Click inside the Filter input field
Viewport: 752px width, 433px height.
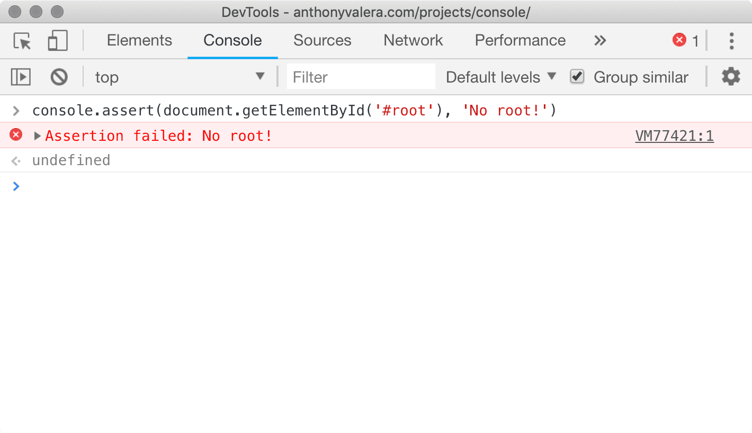point(361,76)
